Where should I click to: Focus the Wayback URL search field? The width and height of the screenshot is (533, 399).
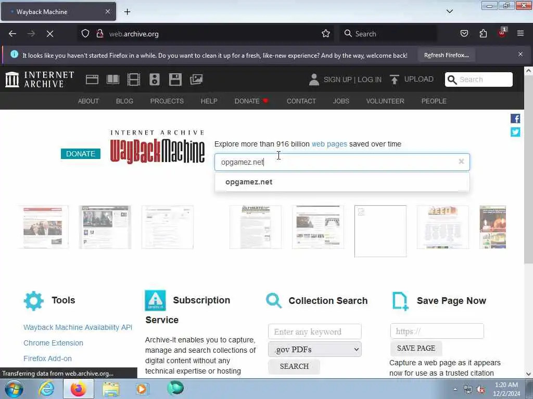click(342, 162)
